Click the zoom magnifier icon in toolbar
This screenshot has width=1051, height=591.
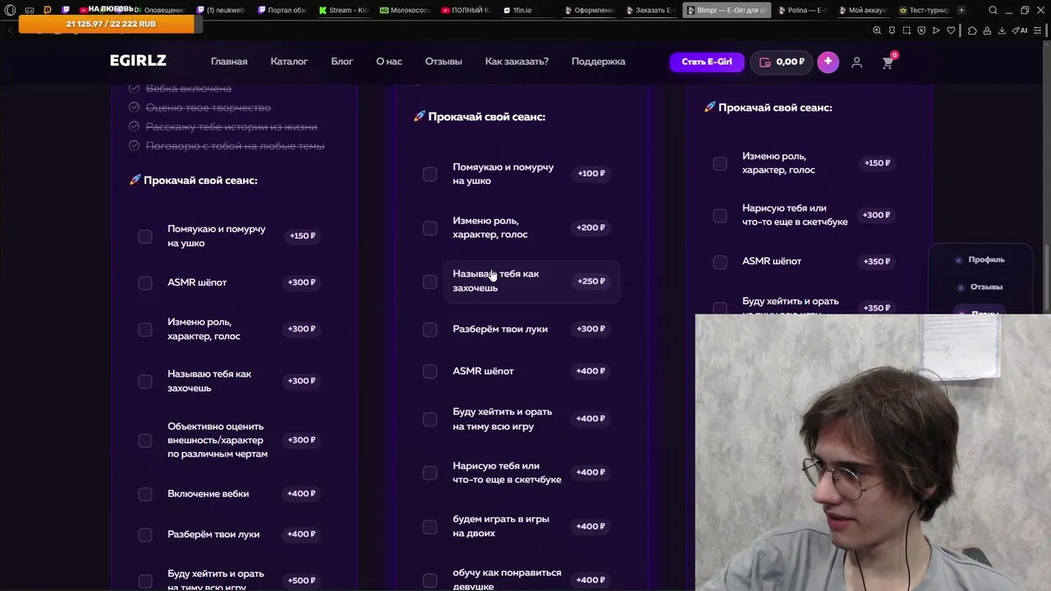click(x=877, y=30)
